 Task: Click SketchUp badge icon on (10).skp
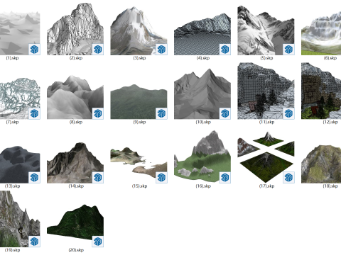tap(225, 113)
